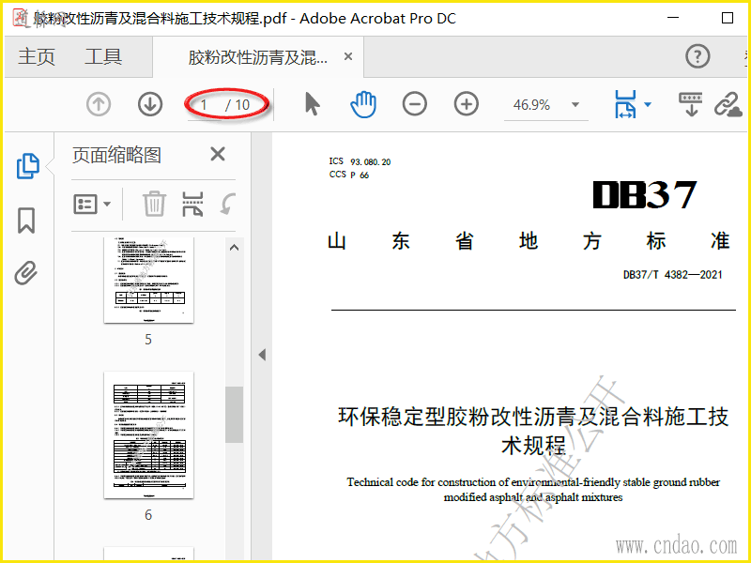Select the arrow selection tool
Viewport: 751px width, 563px height.
tap(313, 104)
